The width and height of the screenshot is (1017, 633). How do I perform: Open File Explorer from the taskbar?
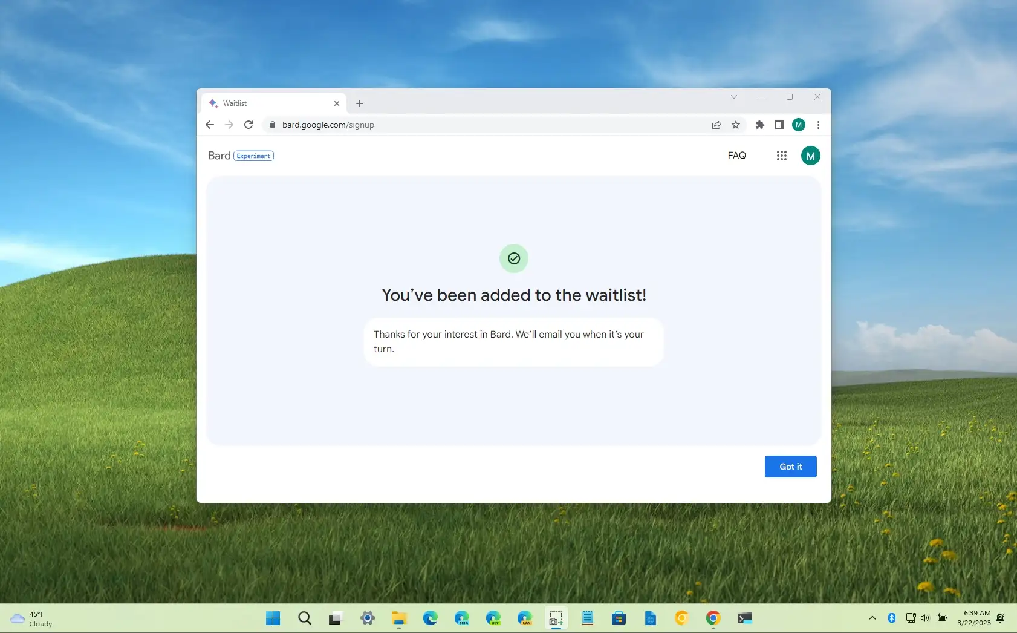(399, 618)
